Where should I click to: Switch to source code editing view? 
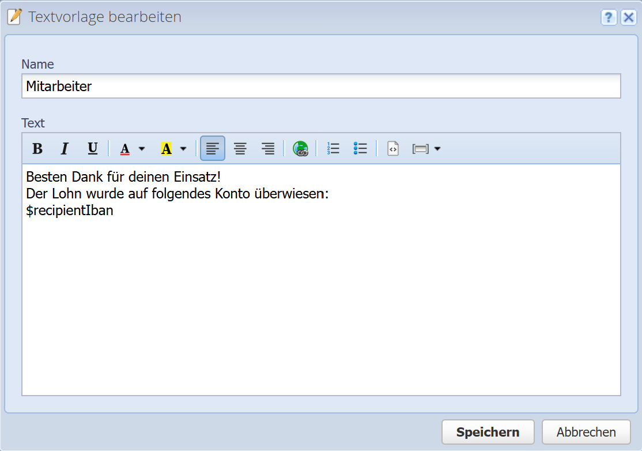(x=393, y=149)
